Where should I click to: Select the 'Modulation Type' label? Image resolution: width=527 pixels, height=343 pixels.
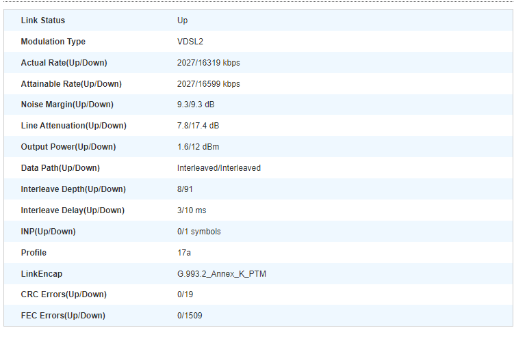tap(53, 42)
